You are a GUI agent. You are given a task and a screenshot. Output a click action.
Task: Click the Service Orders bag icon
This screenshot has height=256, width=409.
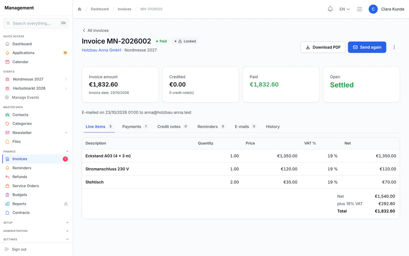coord(7,186)
